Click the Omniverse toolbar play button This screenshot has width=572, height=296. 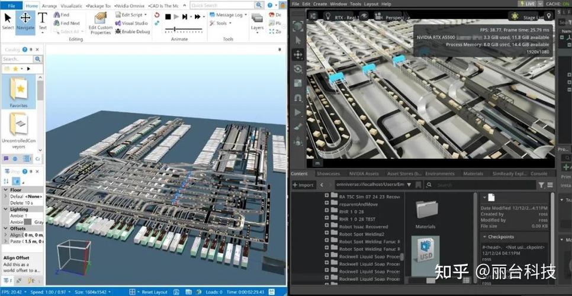(x=298, y=112)
